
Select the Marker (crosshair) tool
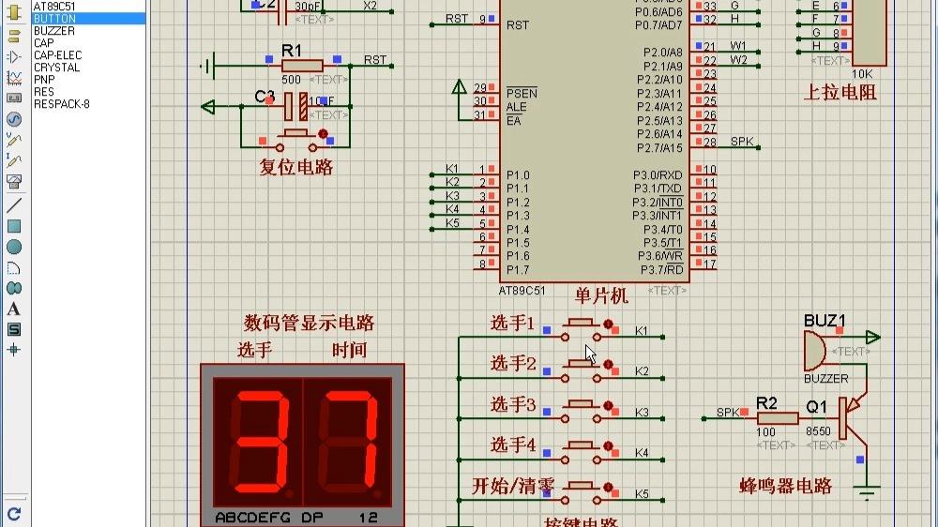click(14, 350)
